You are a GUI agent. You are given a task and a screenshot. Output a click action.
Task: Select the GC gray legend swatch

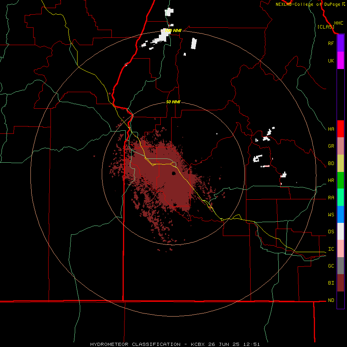point(340,266)
